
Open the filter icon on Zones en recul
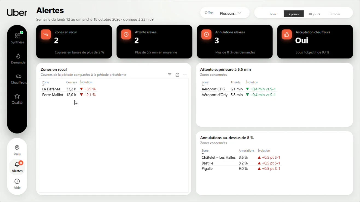pos(170,75)
